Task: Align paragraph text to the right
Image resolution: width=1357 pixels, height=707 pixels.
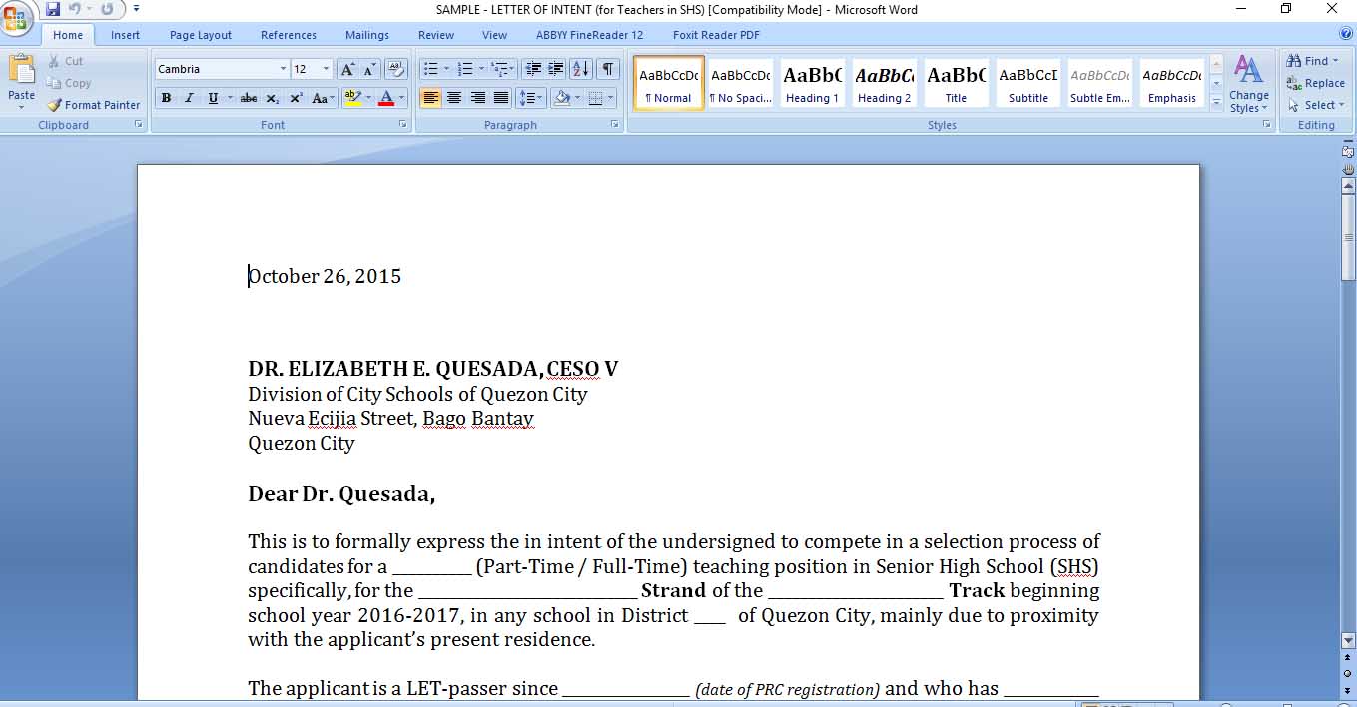Action: [x=478, y=98]
